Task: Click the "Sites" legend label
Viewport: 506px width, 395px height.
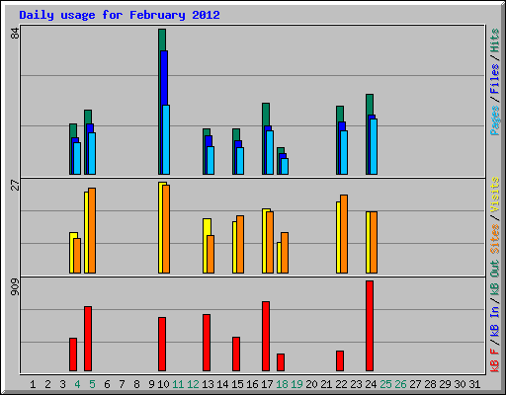Action: (495, 239)
